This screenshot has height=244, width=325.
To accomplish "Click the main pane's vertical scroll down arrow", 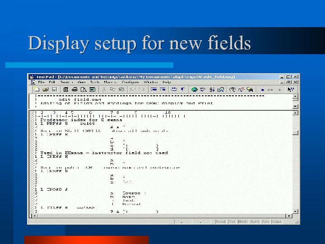I will pos(295,211).
